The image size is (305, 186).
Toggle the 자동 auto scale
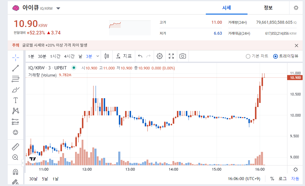click(295, 179)
